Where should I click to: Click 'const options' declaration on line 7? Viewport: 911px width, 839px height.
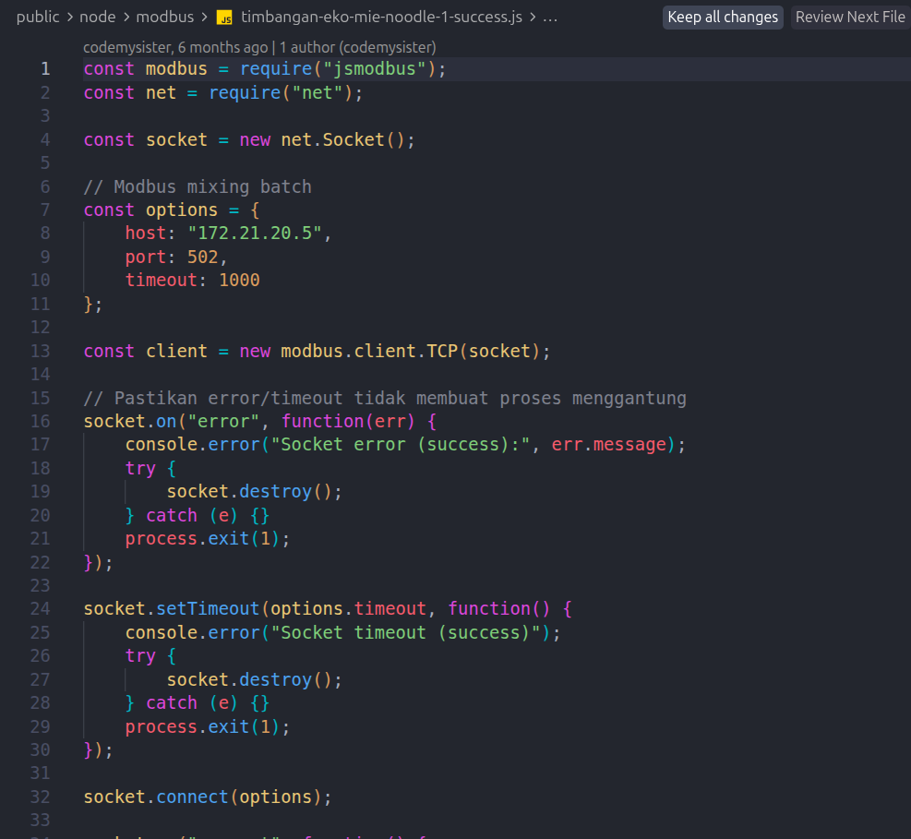[x=150, y=210]
